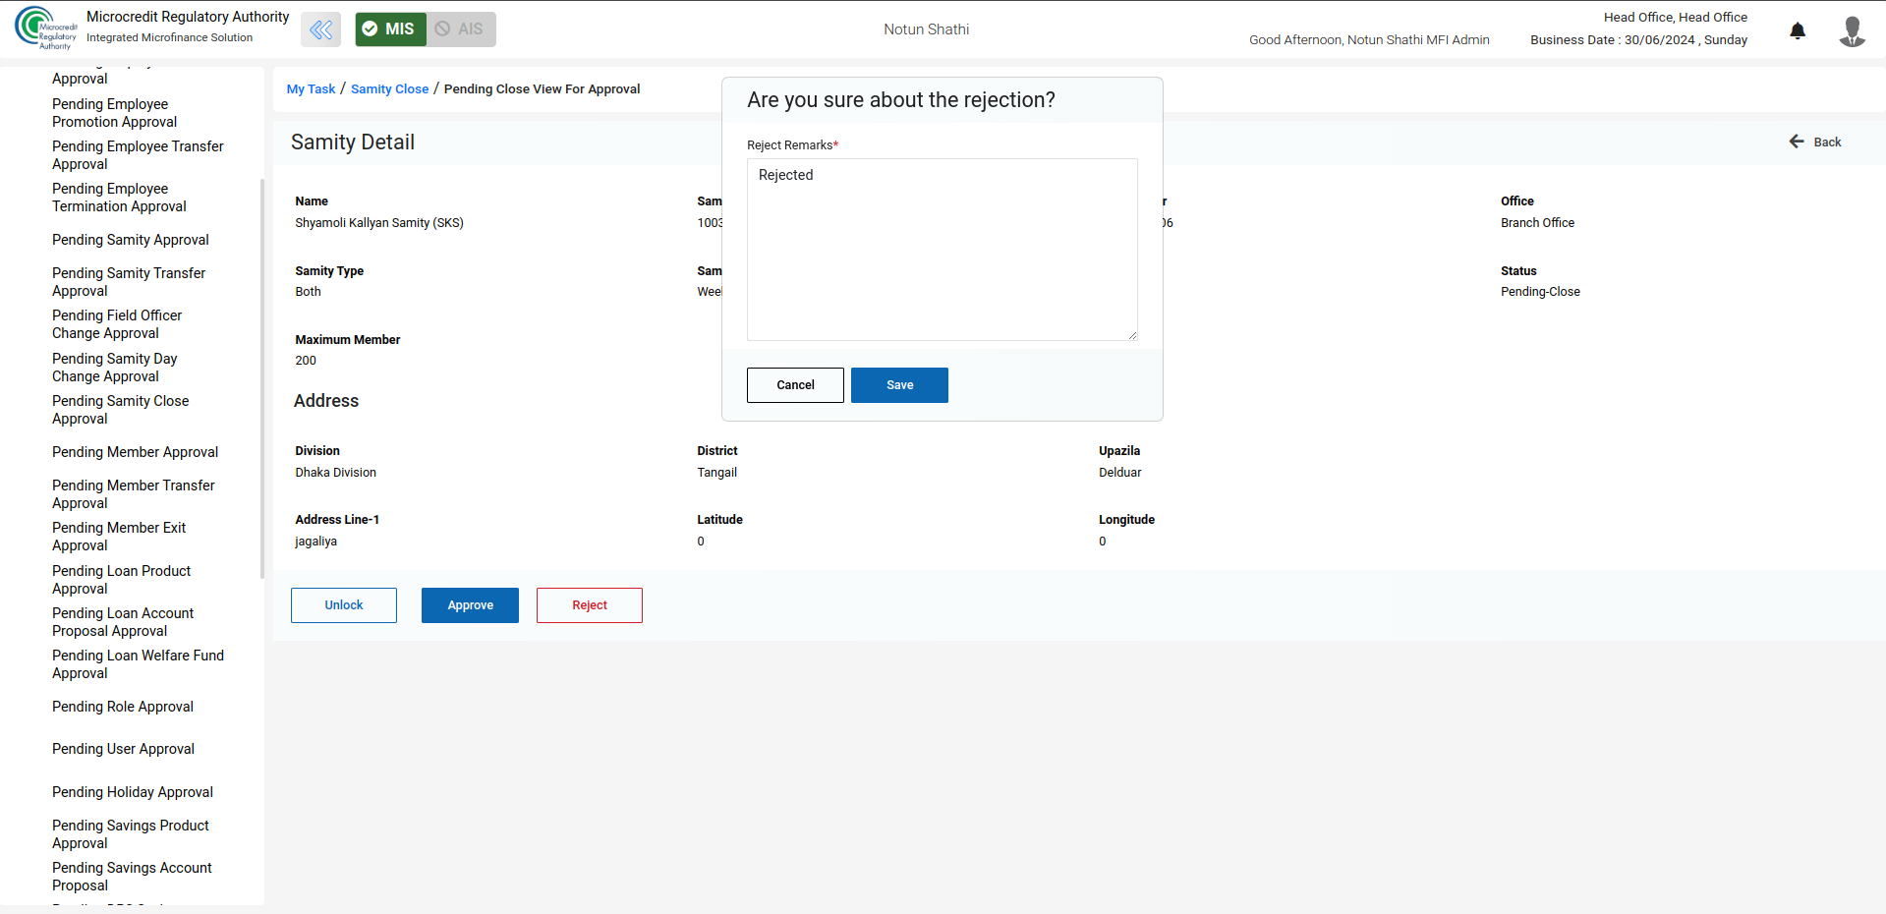Save the rejection remarks
Image resolution: width=1886 pixels, height=914 pixels.
pyautogui.click(x=898, y=385)
